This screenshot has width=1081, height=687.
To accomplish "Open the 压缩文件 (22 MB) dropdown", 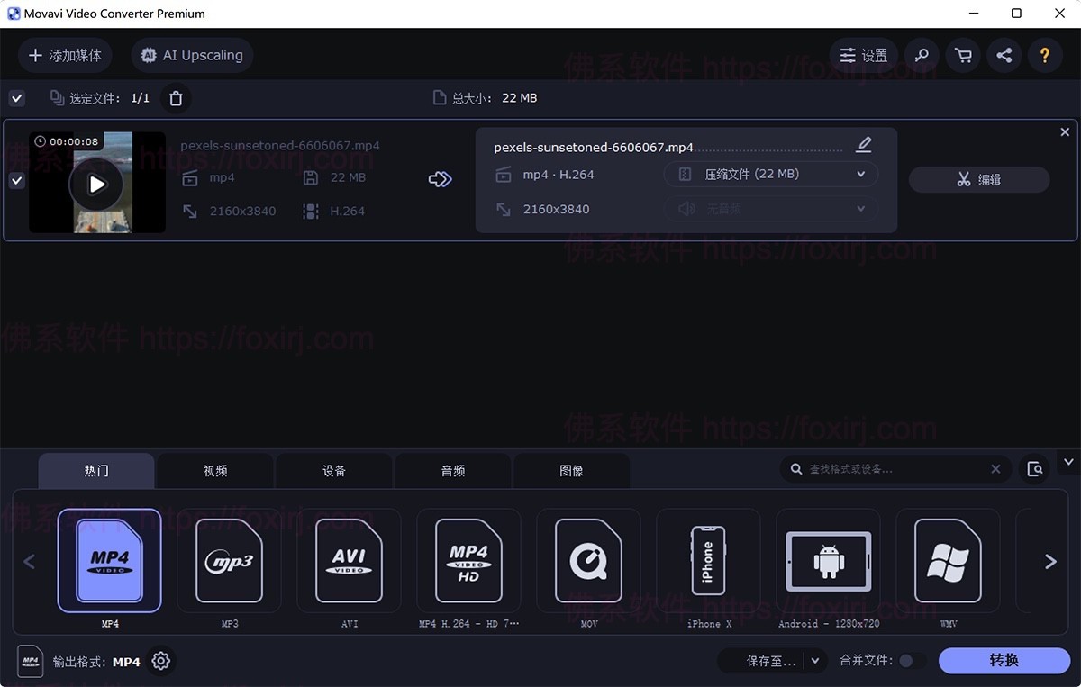I will coord(770,174).
